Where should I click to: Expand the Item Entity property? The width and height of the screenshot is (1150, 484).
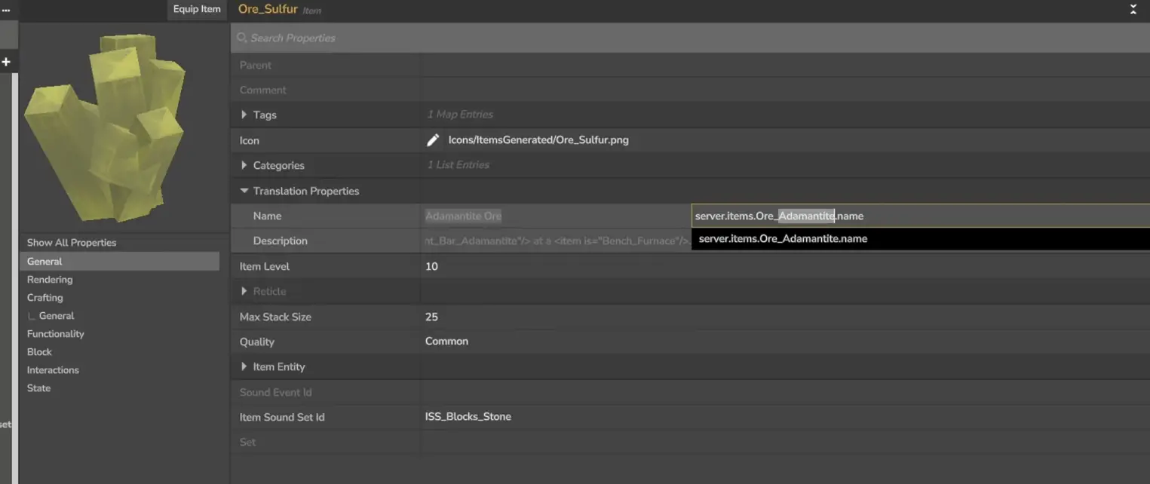tap(244, 366)
